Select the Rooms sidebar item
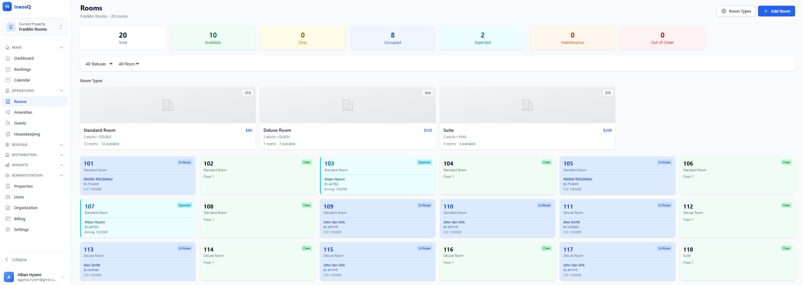The width and height of the screenshot is (803, 285). pyautogui.click(x=20, y=101)
